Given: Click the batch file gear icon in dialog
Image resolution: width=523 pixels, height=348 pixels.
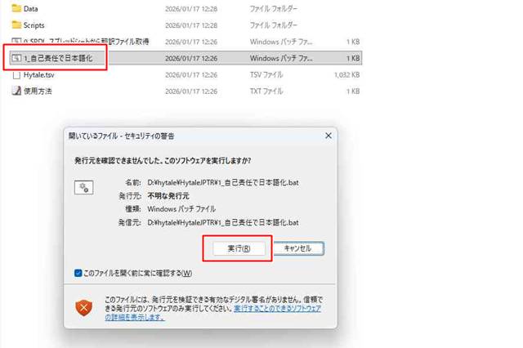Looking at the screenshot, I should pos(83,187).
